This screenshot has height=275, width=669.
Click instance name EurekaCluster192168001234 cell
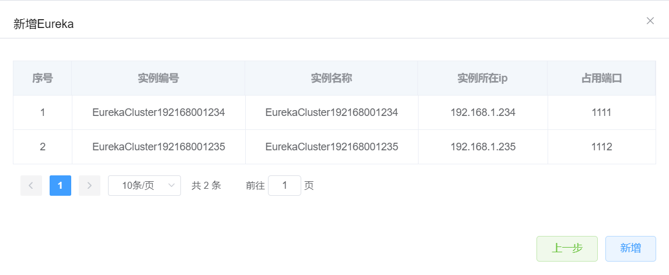tap(332, 112)
